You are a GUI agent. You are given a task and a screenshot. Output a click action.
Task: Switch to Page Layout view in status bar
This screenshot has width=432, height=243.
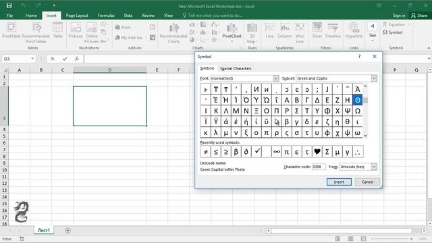tap(350, 238)
